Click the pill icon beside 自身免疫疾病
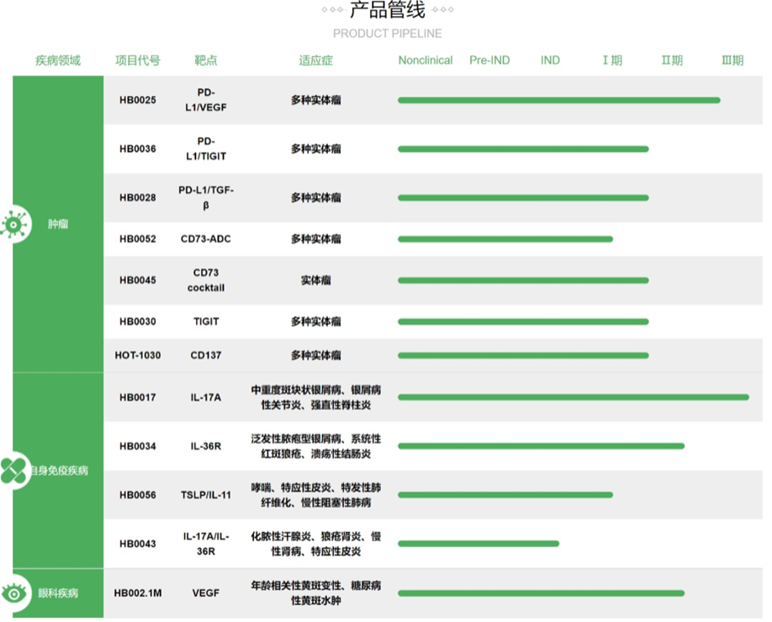 13,470
